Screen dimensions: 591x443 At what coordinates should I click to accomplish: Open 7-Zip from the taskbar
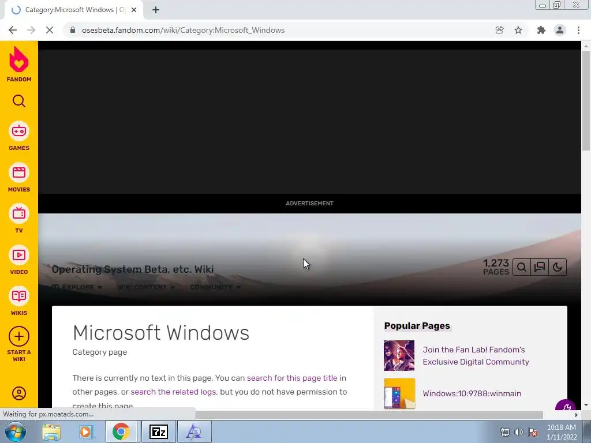tap(158, 431)
